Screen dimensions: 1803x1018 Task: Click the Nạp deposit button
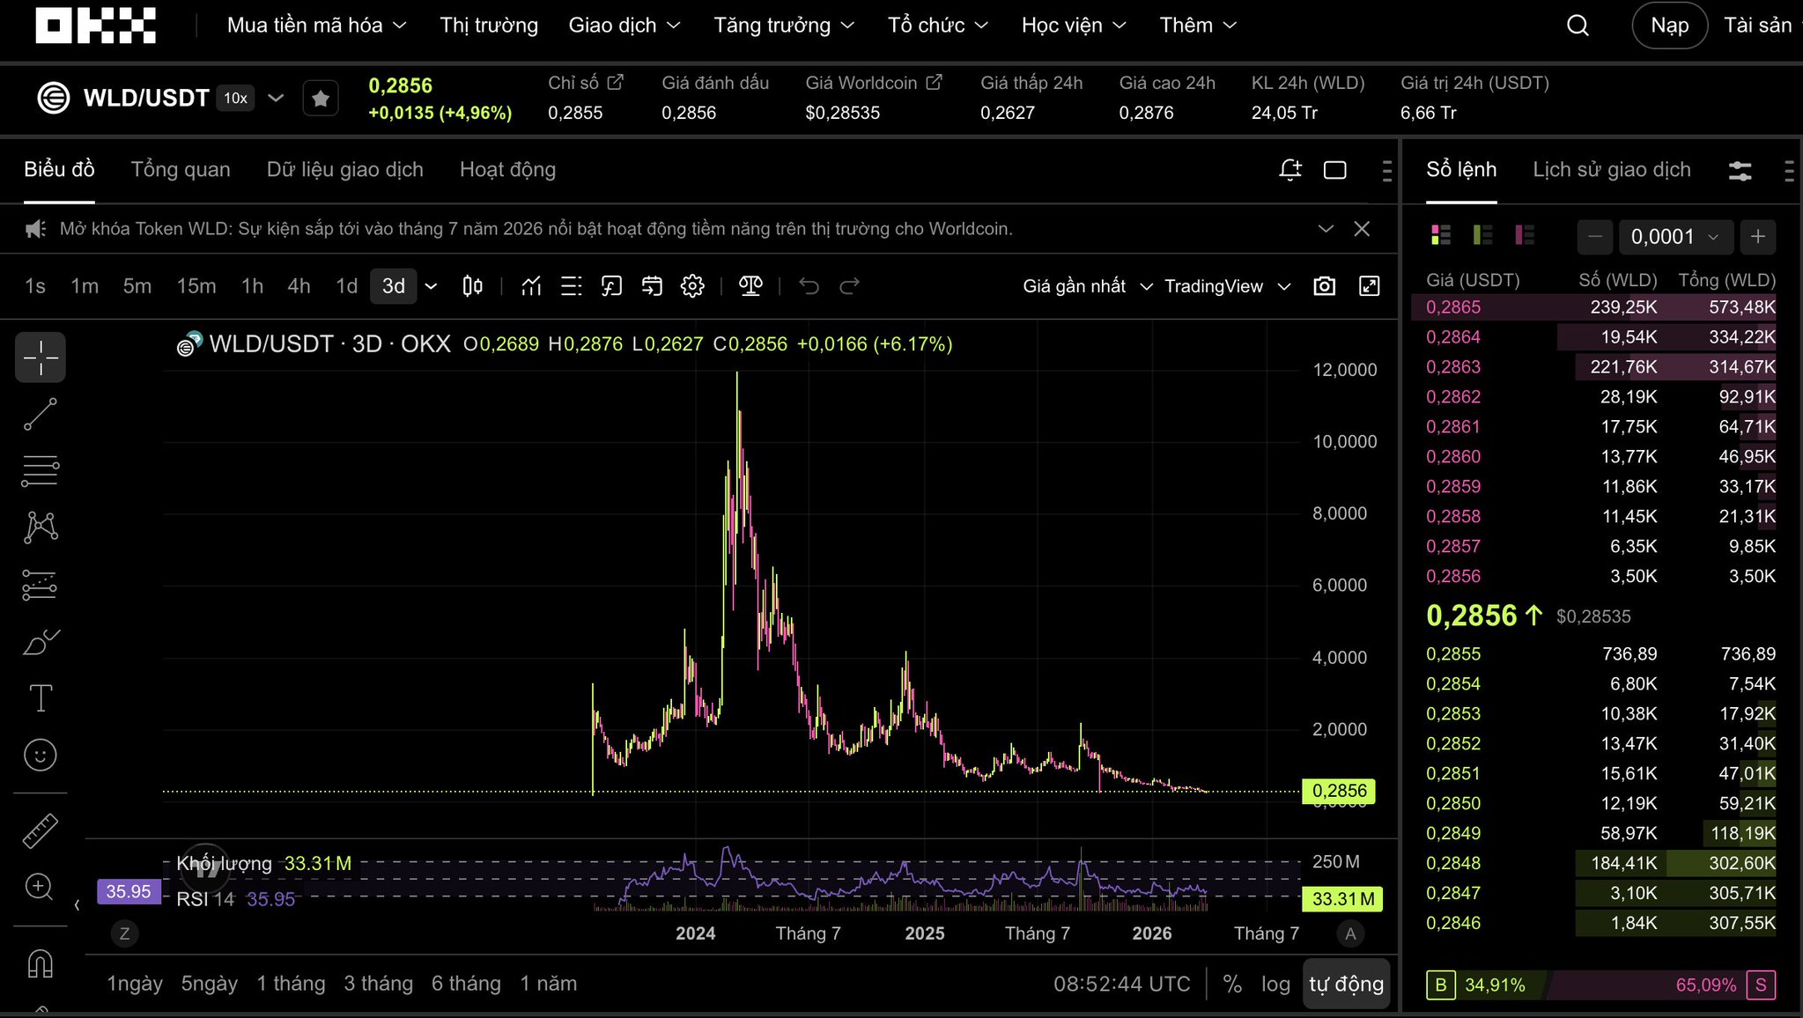pyautogui.click(x=1669, y=26)
